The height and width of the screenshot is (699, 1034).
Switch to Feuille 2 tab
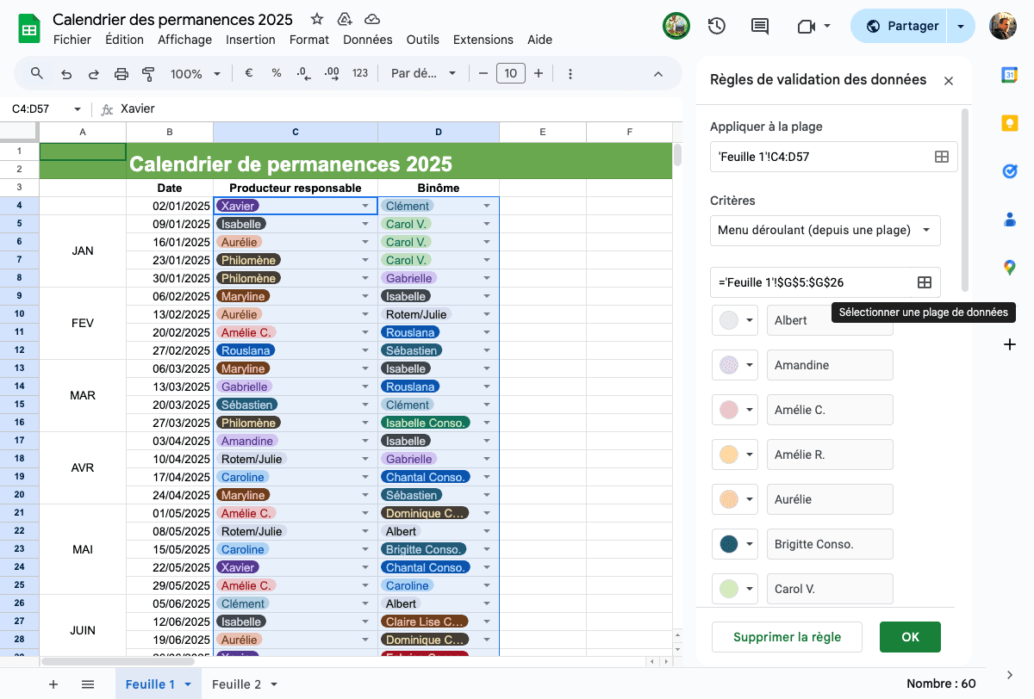pos(245,684)
